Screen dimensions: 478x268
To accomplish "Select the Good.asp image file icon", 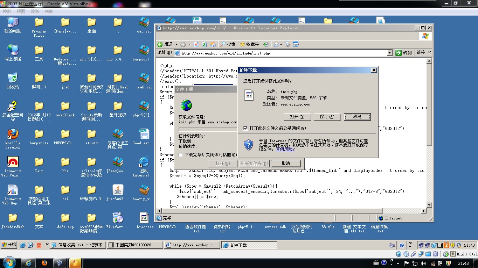I will pos(144,137).
